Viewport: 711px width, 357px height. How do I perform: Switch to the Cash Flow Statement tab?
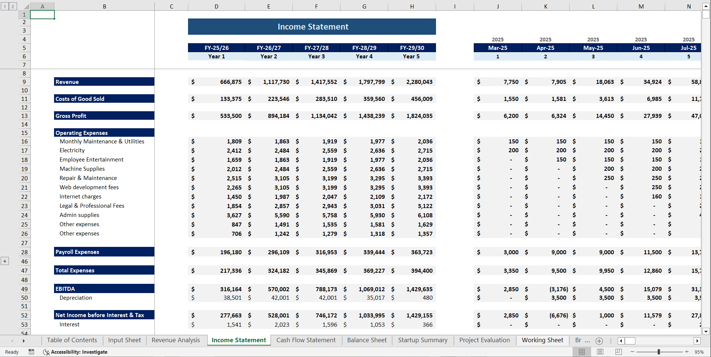(x=306, y=340)
